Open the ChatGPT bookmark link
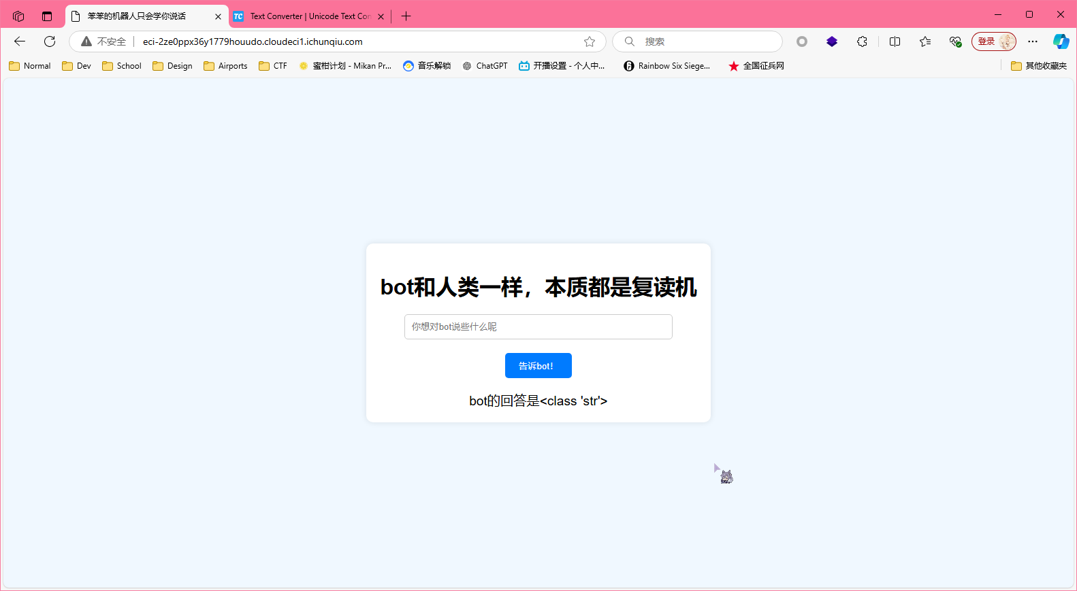The image size is (1077, 591). click(x=485, y=66)
